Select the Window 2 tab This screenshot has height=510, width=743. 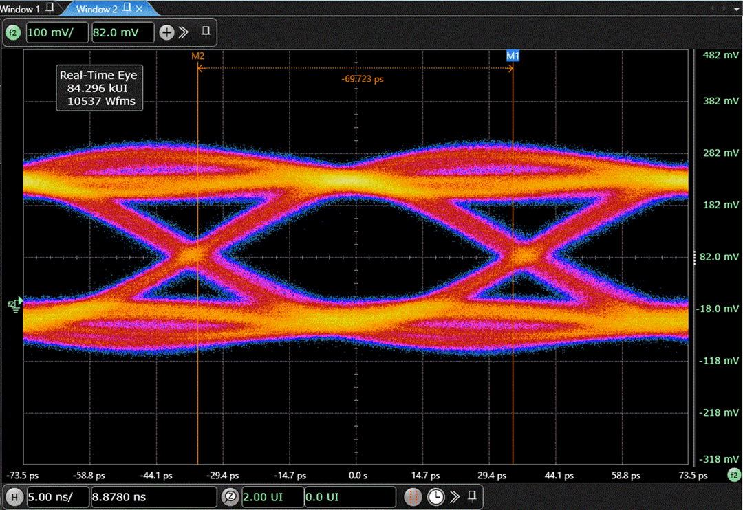coord(96,8)
